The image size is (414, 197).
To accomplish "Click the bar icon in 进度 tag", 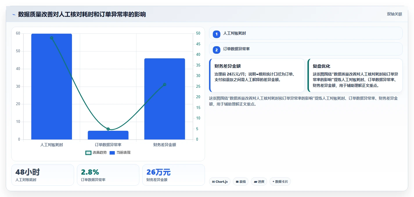I will (x=255, y=182).
